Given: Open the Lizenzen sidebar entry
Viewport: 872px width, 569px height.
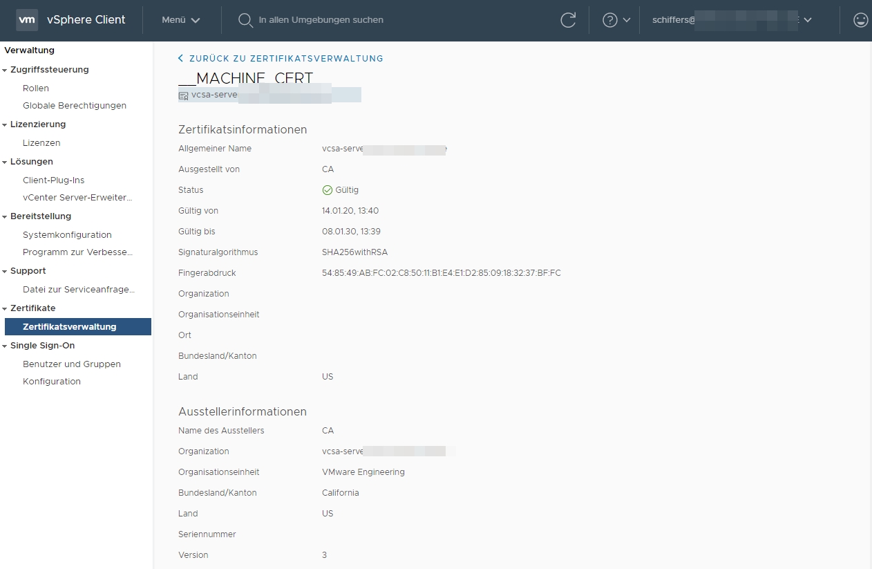Looking at the screenshot, I should pyautogui.click(x=41, y=143).
